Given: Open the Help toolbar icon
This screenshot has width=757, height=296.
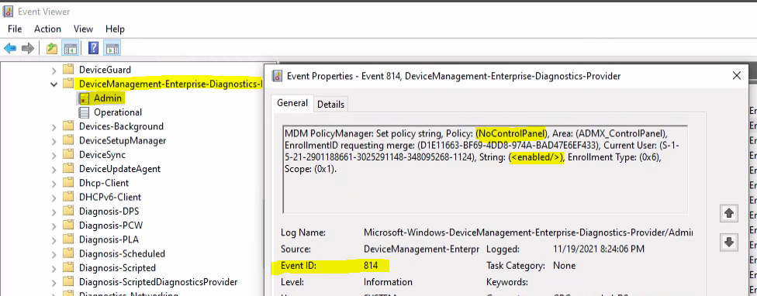Looking at the screenshot, I should click(94, 48).
